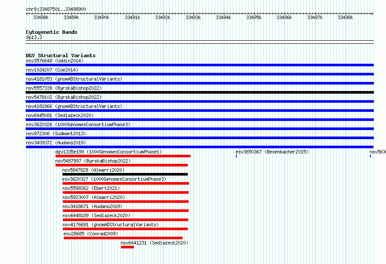This screenshot has width=386, height=264.
Task: Select the blue bar under nsv4181966
Action: (200, 111)
